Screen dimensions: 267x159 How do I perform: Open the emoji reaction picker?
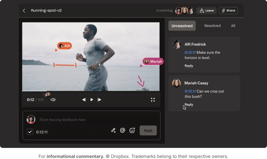132,130
